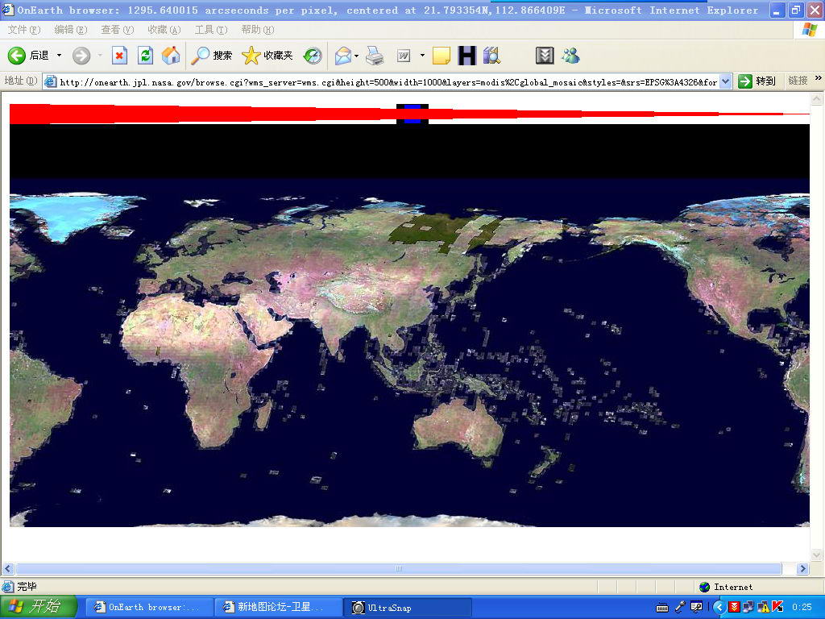
Task: Click the Mail envelope icon
Action: coord(343,56)
